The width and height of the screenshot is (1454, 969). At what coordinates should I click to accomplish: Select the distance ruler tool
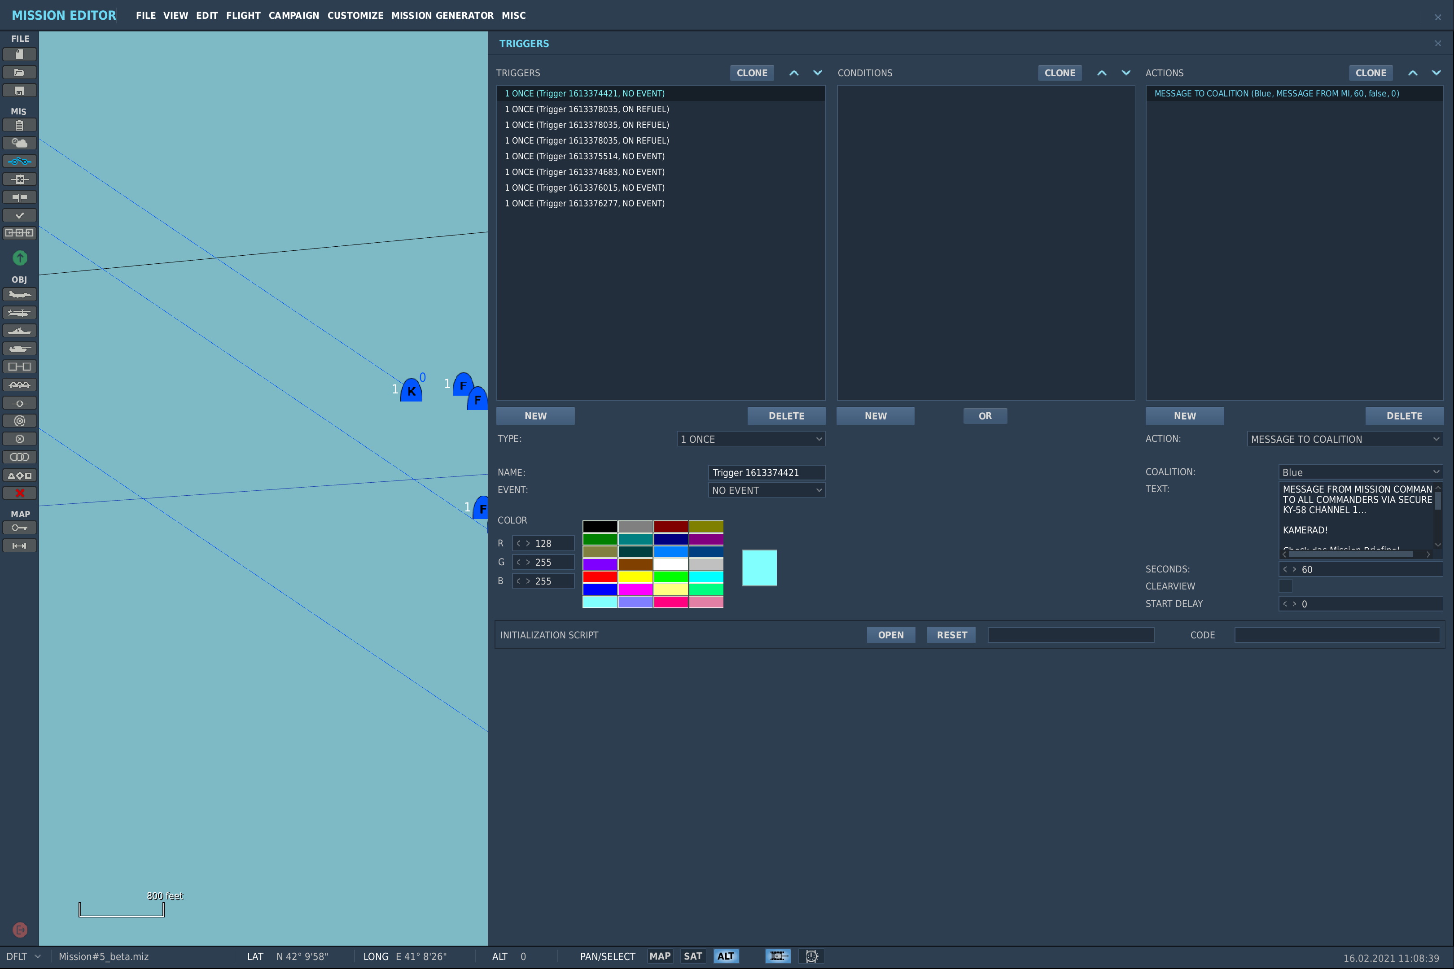click(x=19, y=546)
